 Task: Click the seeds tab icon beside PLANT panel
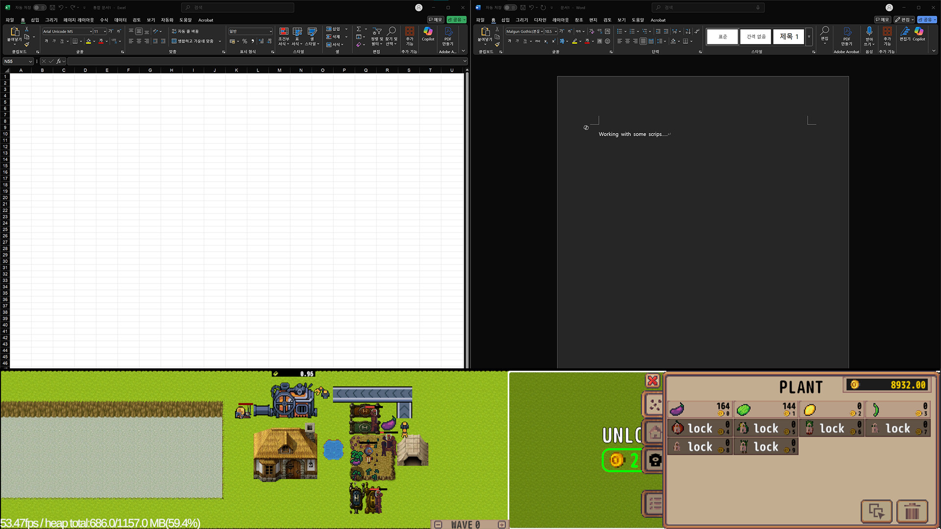(655, 405)
